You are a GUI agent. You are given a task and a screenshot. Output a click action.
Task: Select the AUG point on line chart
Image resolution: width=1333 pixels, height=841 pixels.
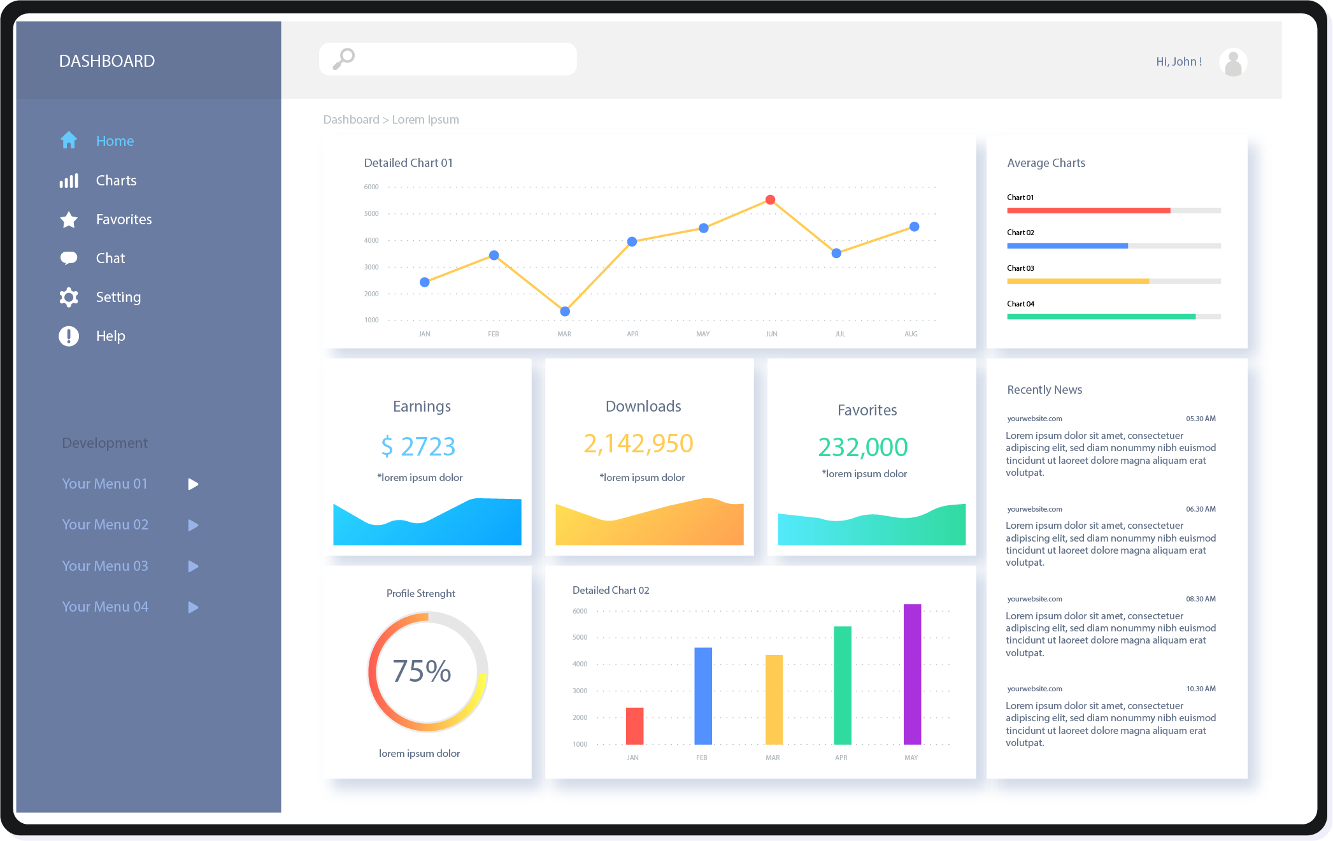914,227
